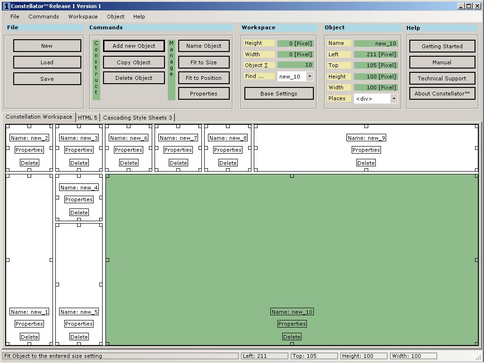Click the top resize handle of new_10 object
484x363 pixels.
[292, 176]
